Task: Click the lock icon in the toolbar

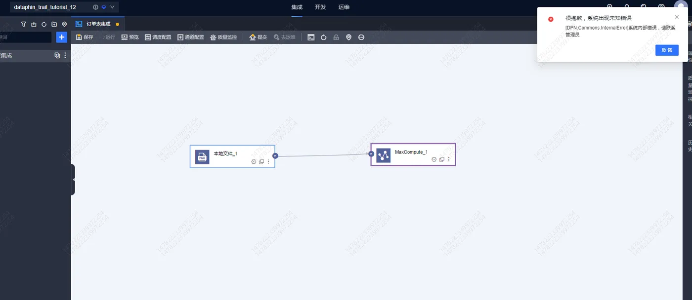Action: [x=336, y=37]
